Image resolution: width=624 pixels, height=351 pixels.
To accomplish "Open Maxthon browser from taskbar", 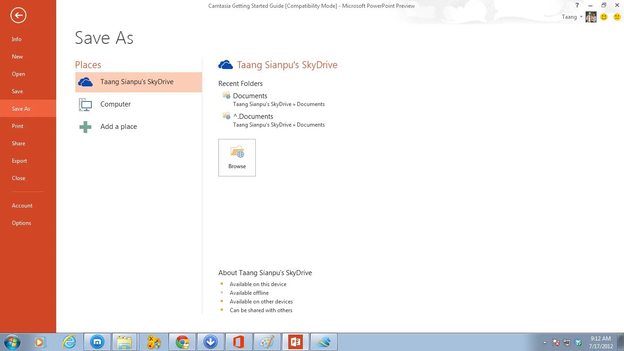I will coord(97,342).
